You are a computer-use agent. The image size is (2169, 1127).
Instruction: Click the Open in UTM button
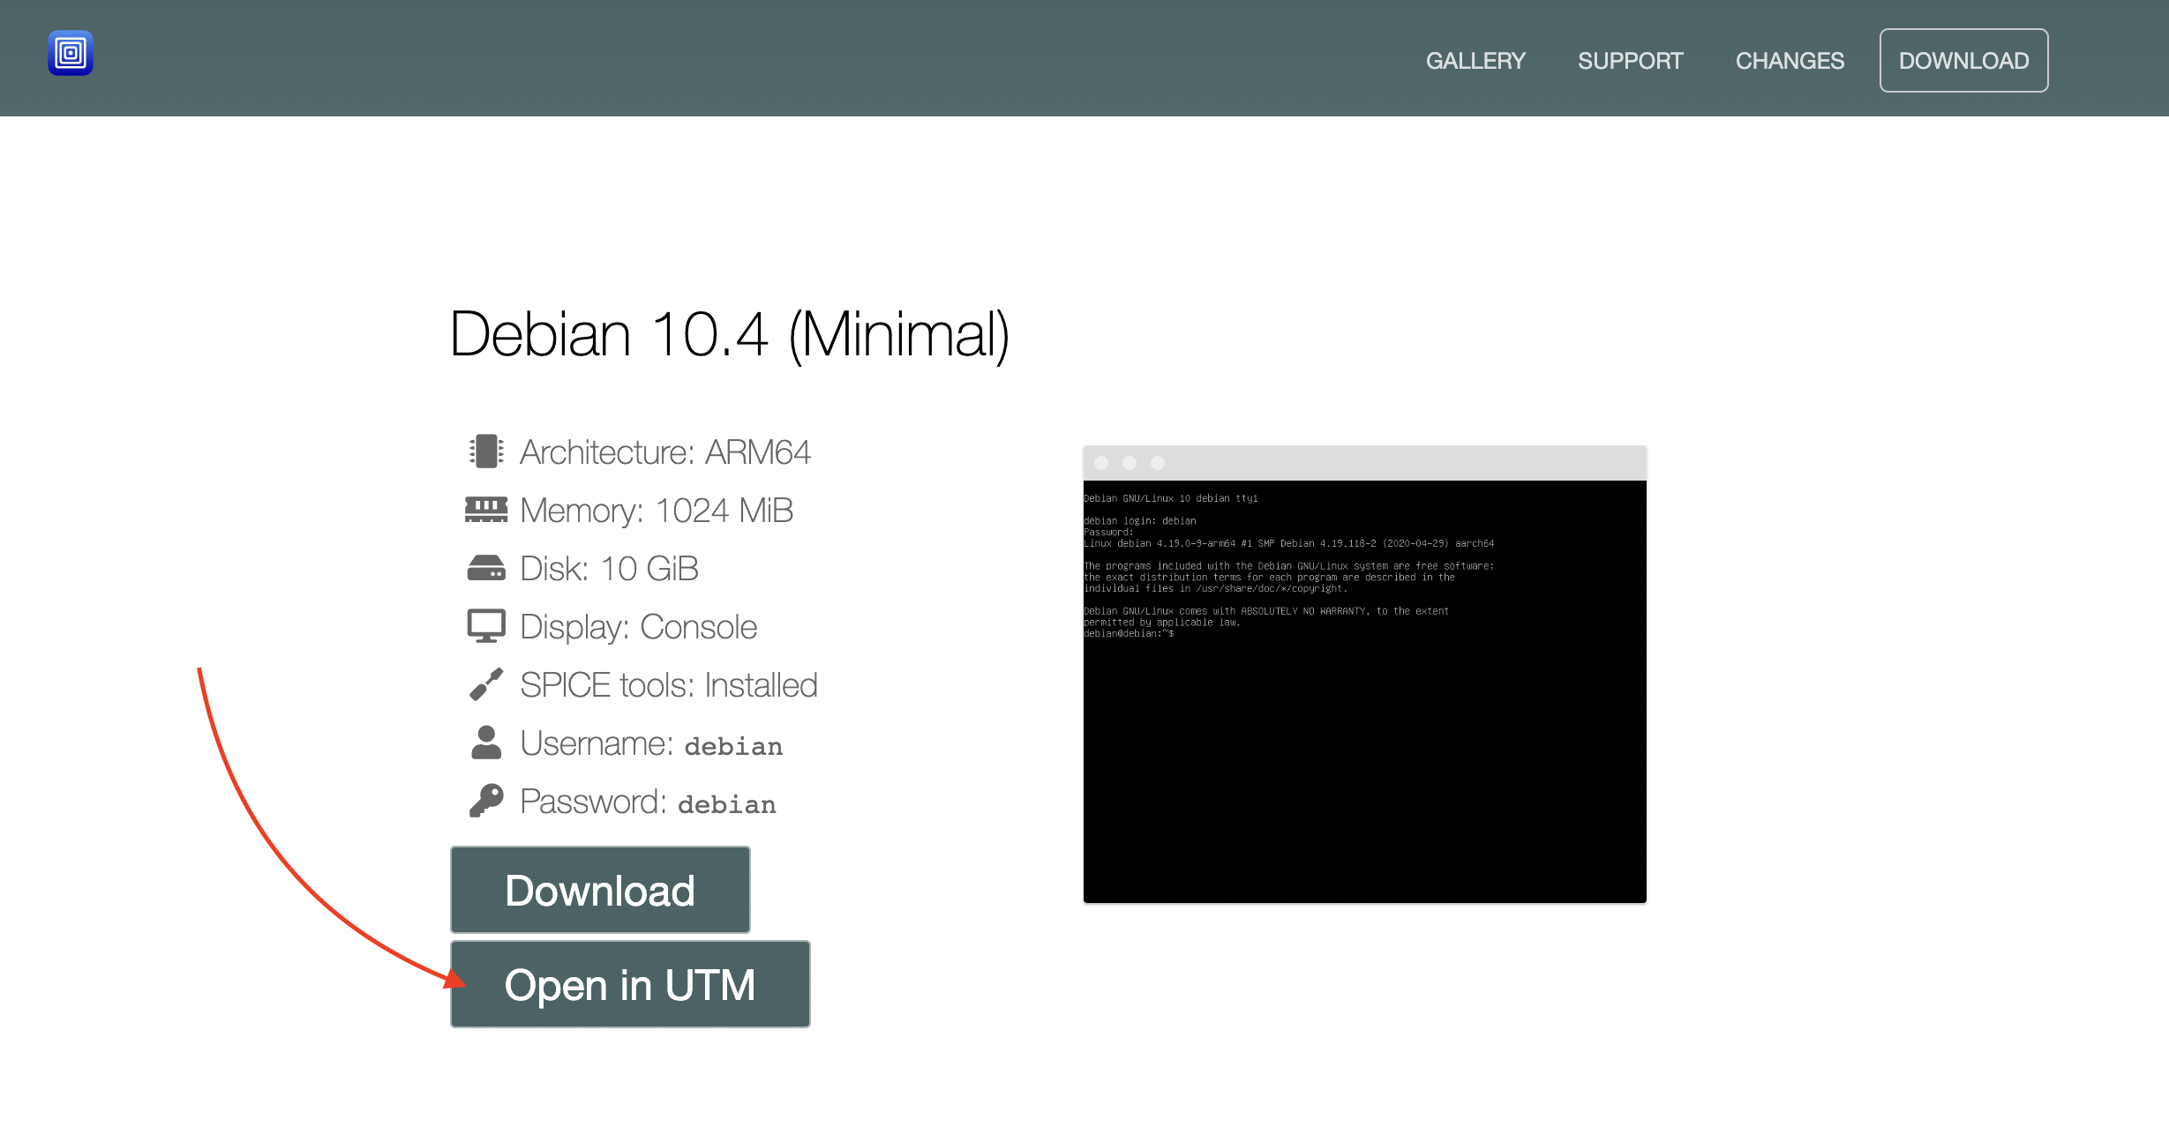click(630, 984)
